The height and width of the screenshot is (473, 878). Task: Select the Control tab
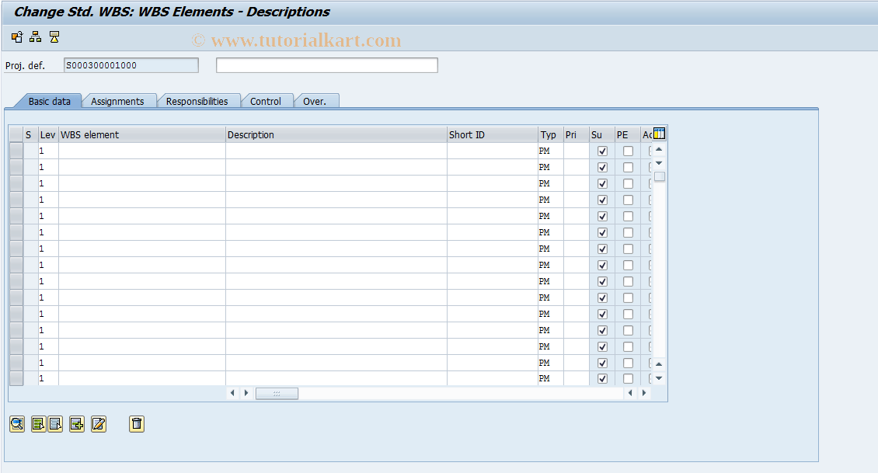pos(267,101)
